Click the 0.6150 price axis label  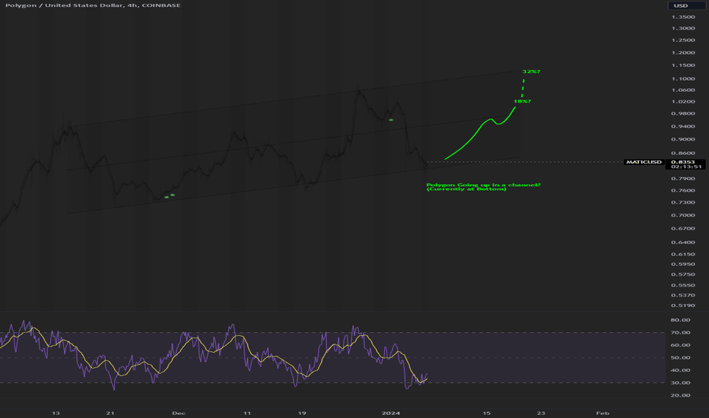coord(683,255)
